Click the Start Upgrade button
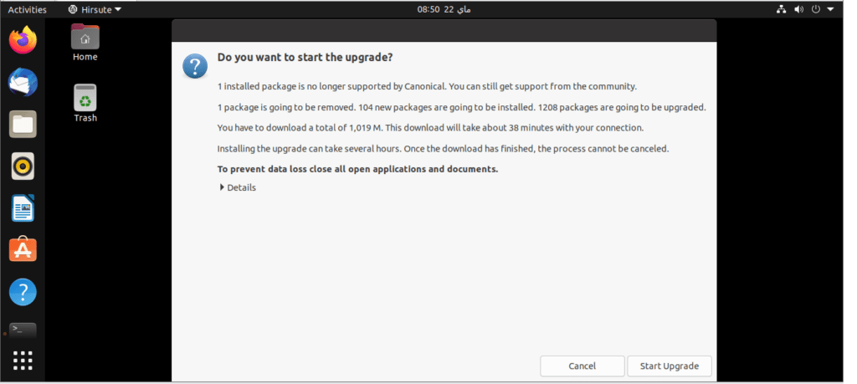 (669, 366)
